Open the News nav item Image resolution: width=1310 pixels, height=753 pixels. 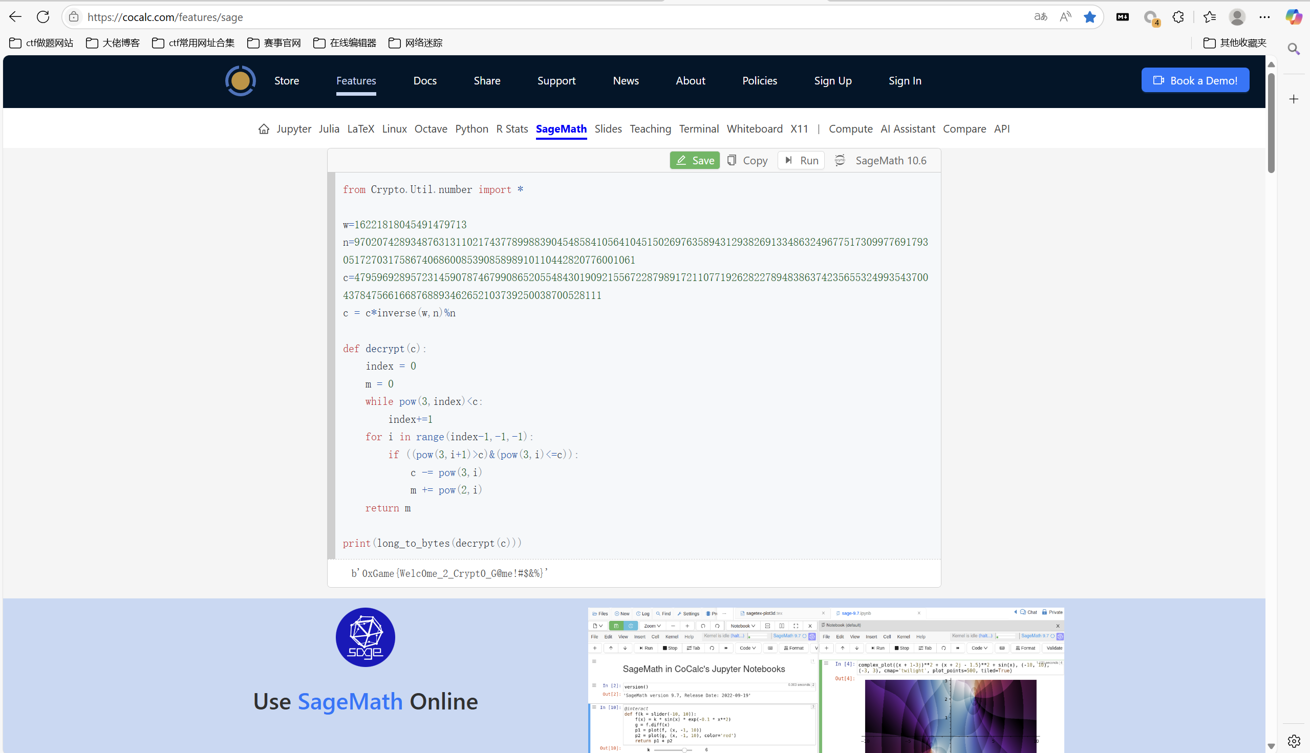(x=625, y=81)
